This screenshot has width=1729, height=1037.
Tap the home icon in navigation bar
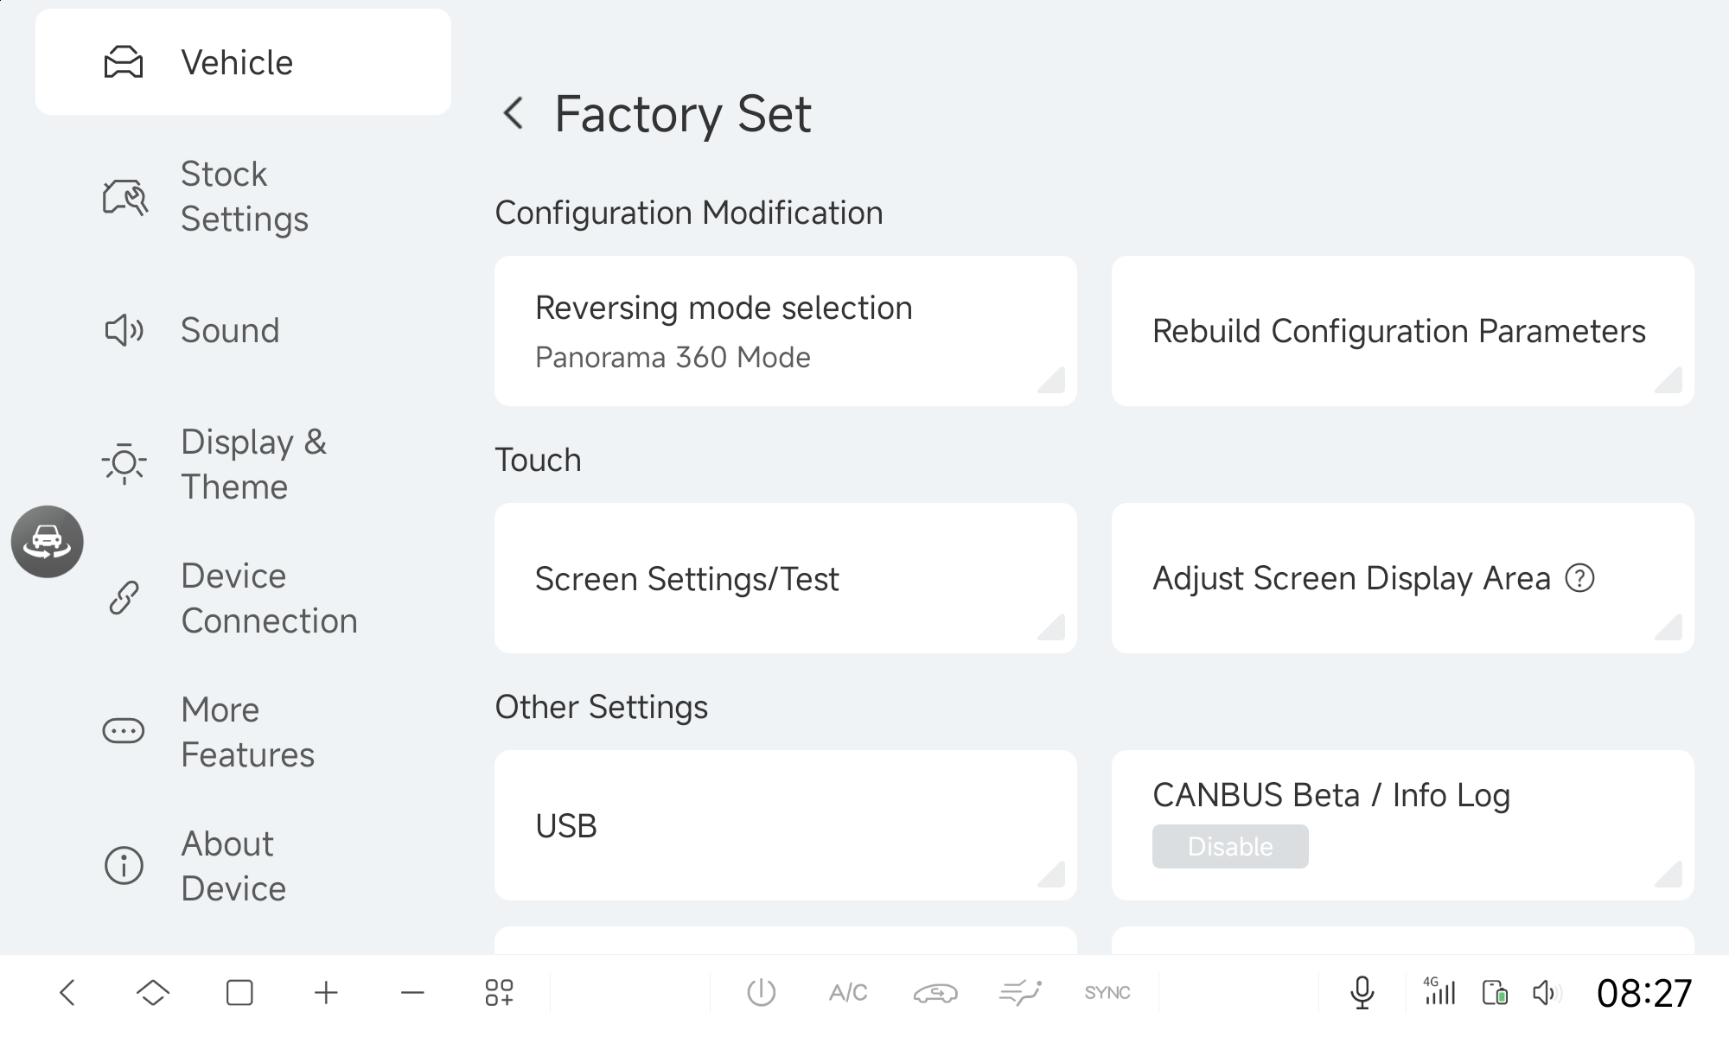153,993
